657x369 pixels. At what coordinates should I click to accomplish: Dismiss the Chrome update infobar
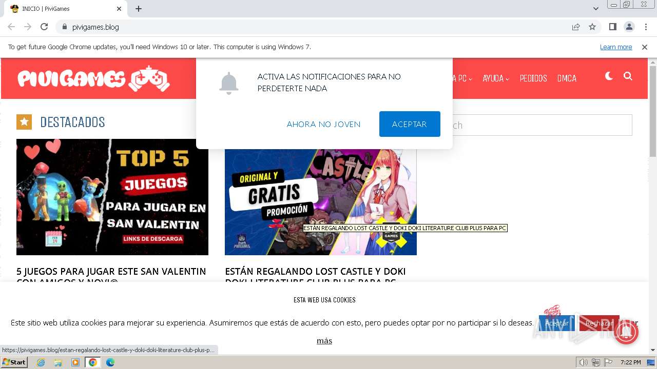pyautogui.click(x=645, y=47)
